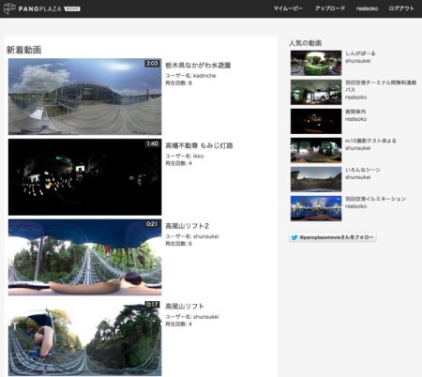The height and width of the screenshot is (377, 422).
Task: Click the しんがぽーる title link
Action: pyautogui.click(x=360, y=53)
